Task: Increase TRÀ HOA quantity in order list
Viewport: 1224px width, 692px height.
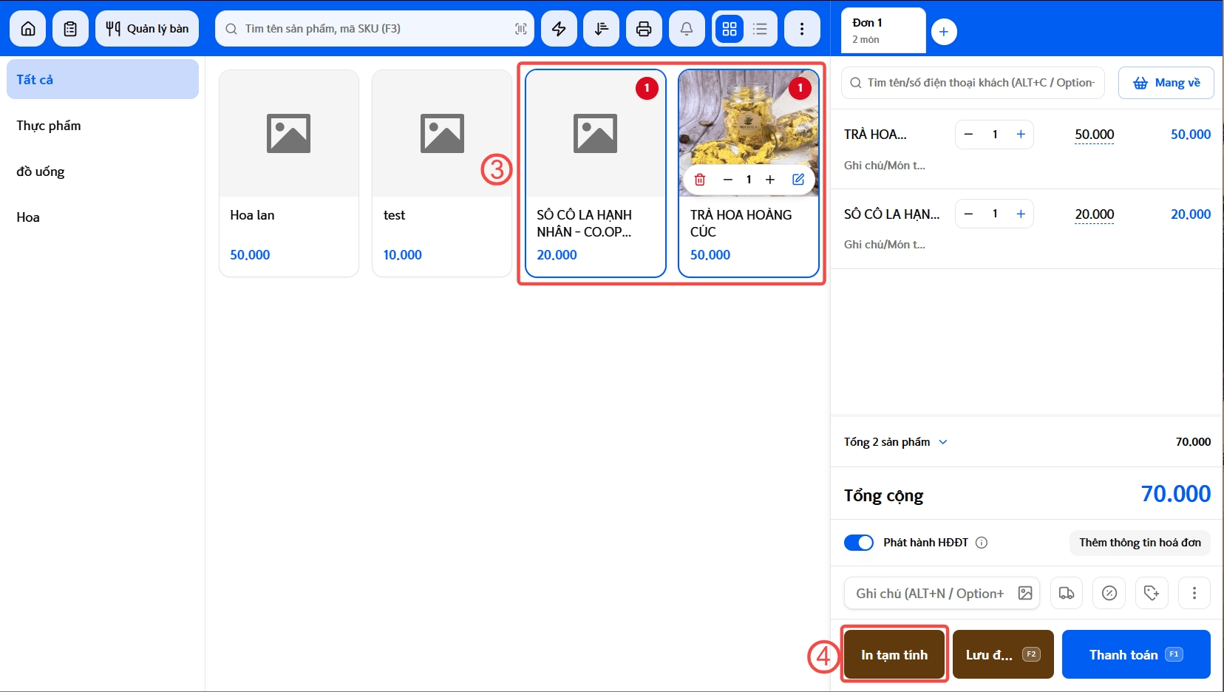Action: coord(1021,135)
